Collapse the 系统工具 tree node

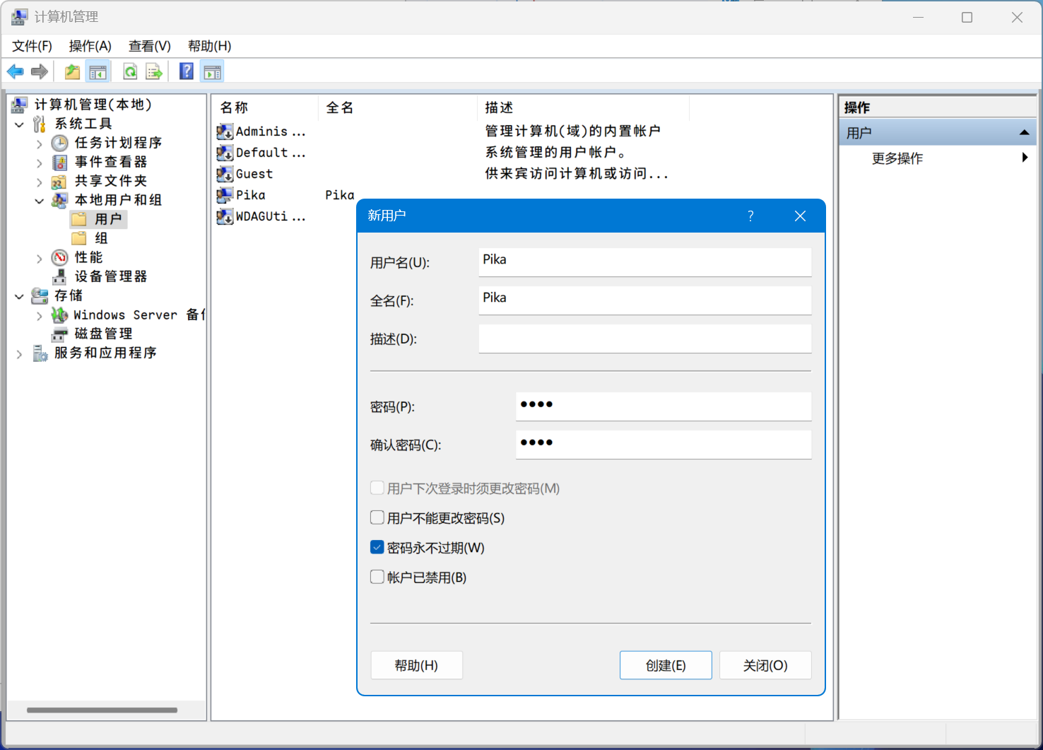point(20,124)
